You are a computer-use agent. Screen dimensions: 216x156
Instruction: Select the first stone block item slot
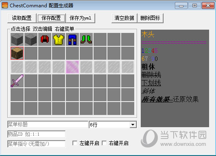17,39
